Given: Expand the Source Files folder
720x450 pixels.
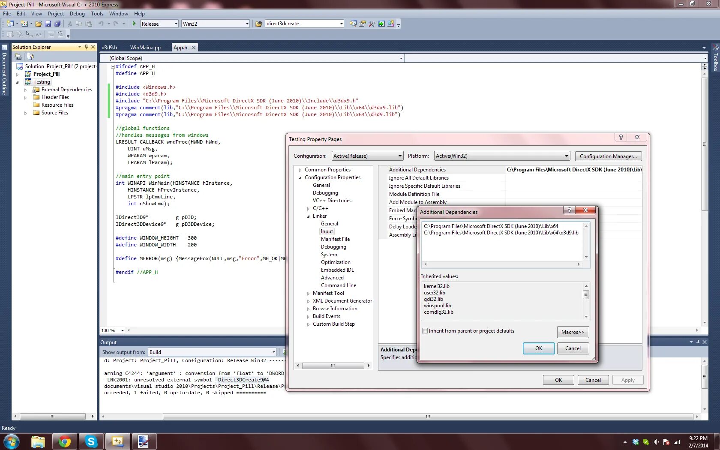Looking at the screenshot, I should click(x=26, y=113).
